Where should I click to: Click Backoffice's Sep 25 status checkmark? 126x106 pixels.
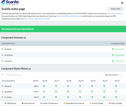[80, 91]
